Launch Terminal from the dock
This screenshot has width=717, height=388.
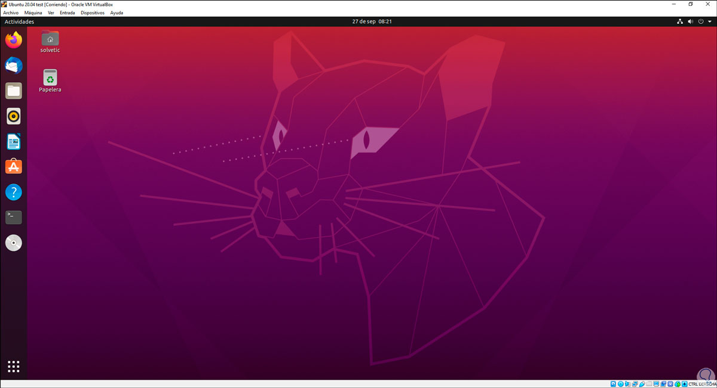tap(14, 218)
